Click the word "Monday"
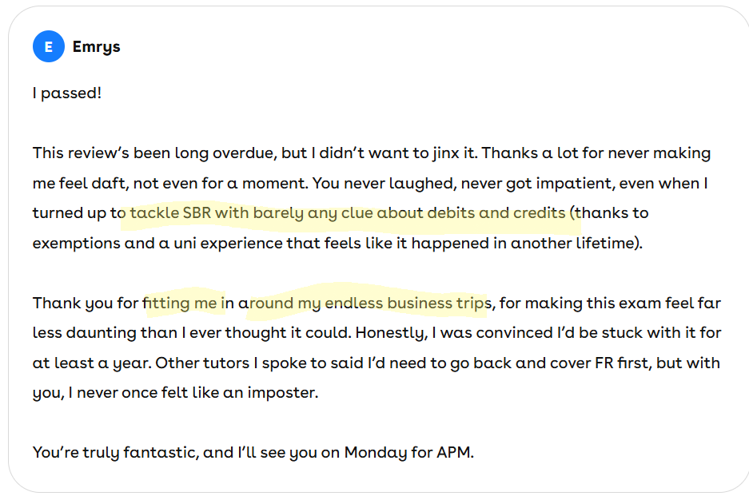The width and height of the screenshot is (749, 496). click(375, 453)
